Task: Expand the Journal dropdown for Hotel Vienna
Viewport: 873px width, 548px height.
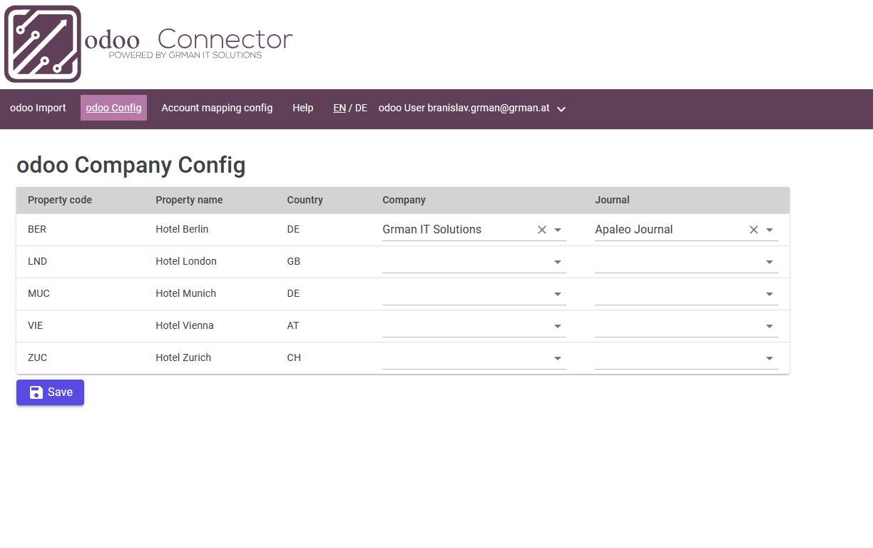Action: click(769, 325)
